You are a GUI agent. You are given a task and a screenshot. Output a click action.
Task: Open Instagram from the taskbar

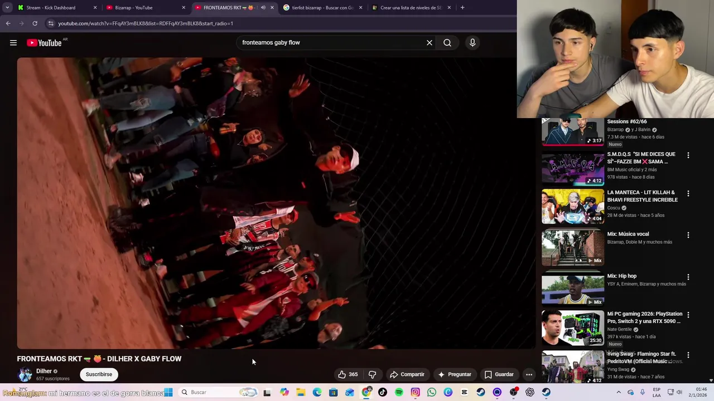tap(416, 392)
